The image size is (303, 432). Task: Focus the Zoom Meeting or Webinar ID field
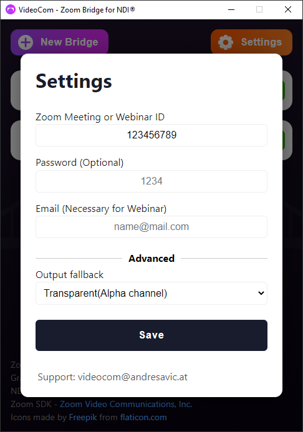click(151, 135)
